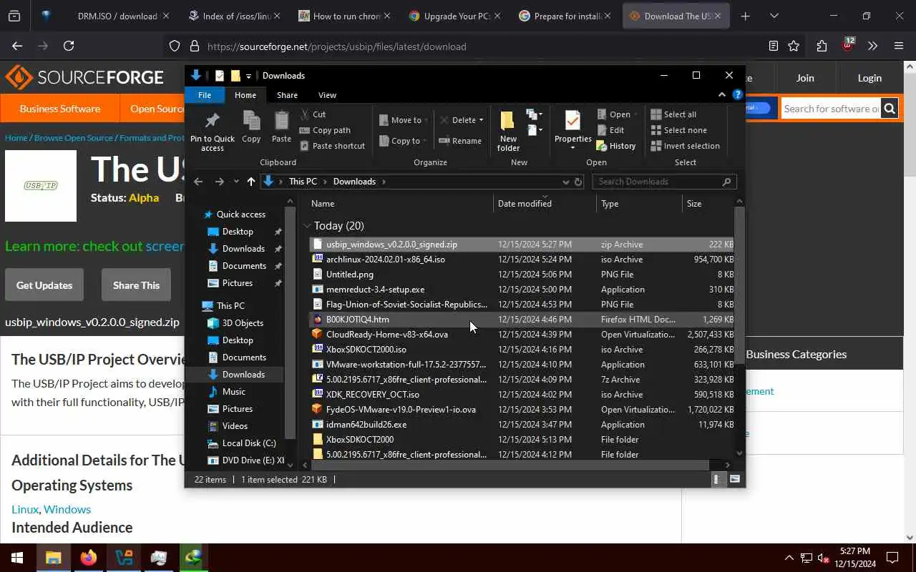The height and width of the screenshot is (572, 916).
Task: Click Get Updates button on SourceForge
Action: (44, 285)
